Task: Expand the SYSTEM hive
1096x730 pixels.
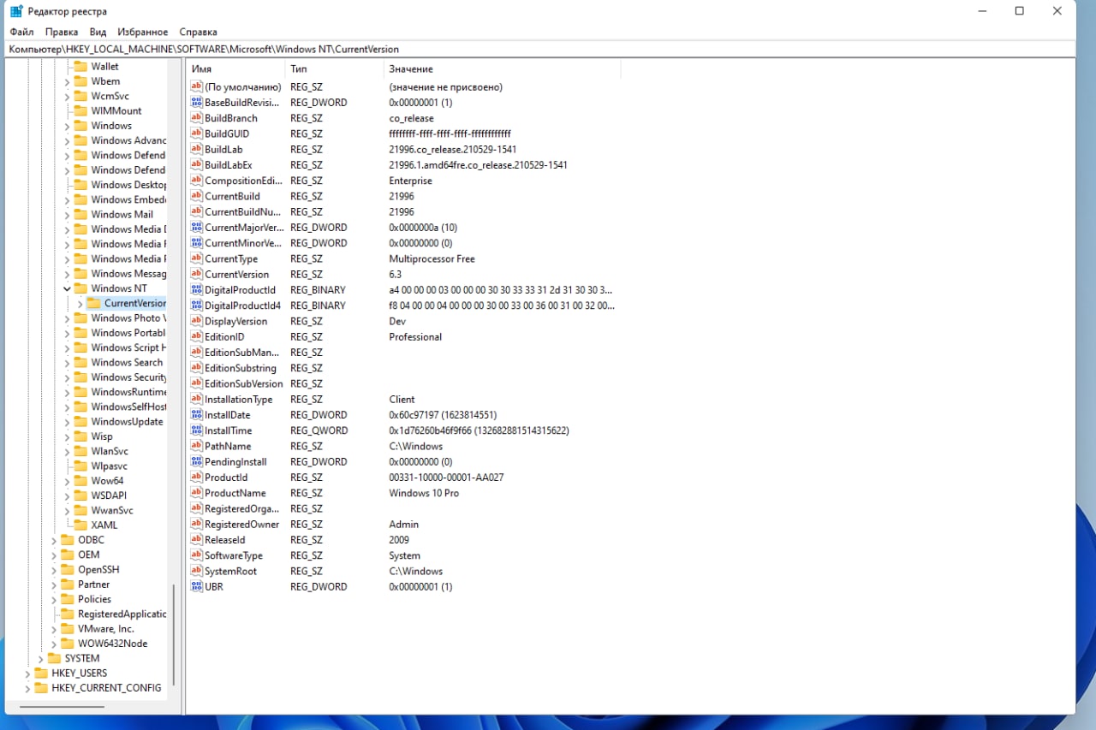Action: coord(40,658)
